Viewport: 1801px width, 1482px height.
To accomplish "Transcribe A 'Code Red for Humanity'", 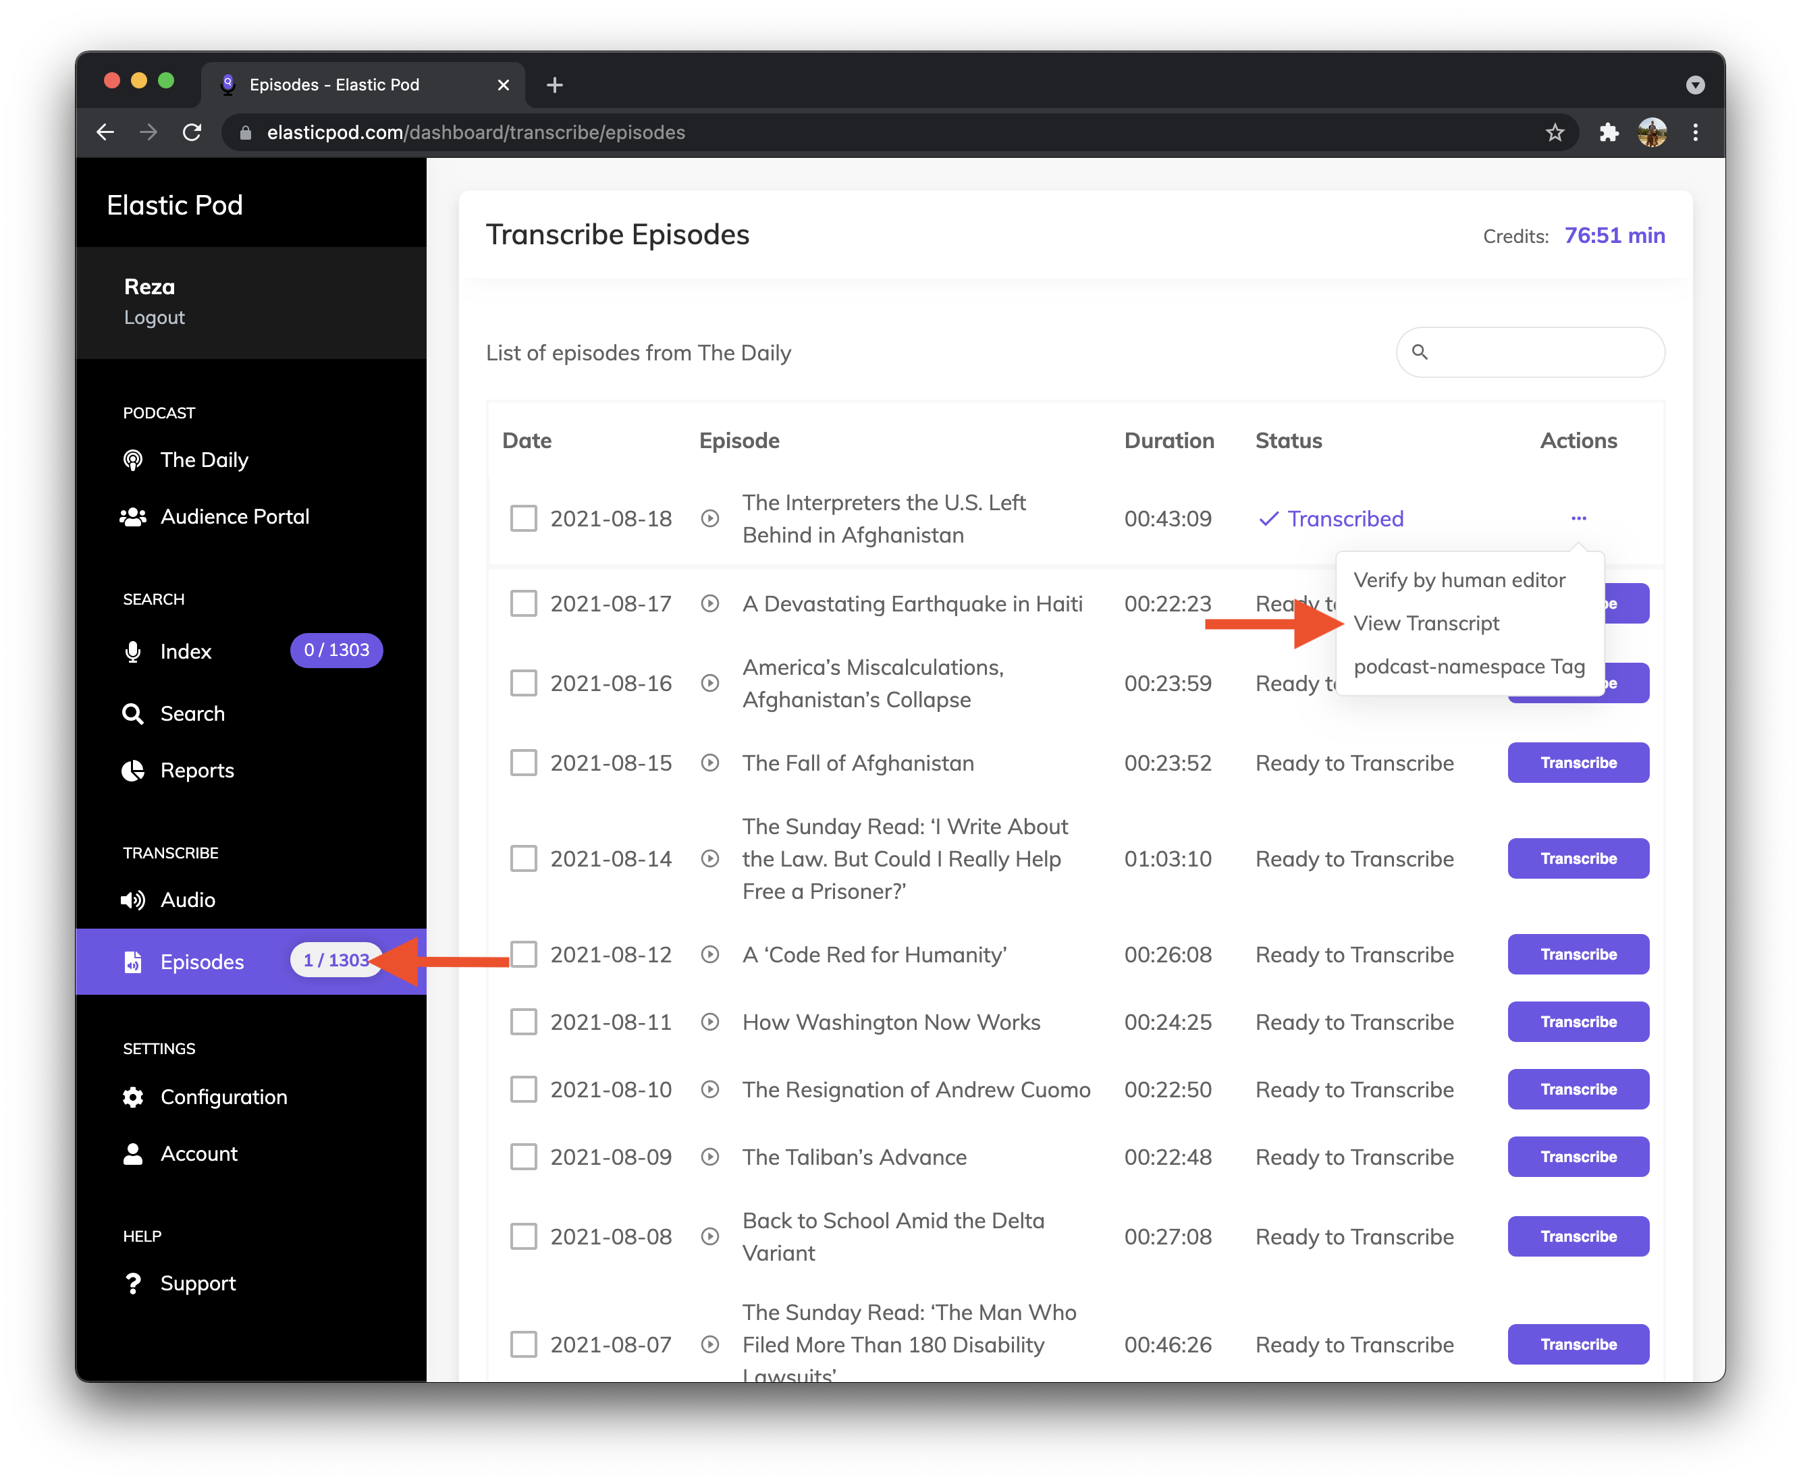I will (x=1578, y=954).
